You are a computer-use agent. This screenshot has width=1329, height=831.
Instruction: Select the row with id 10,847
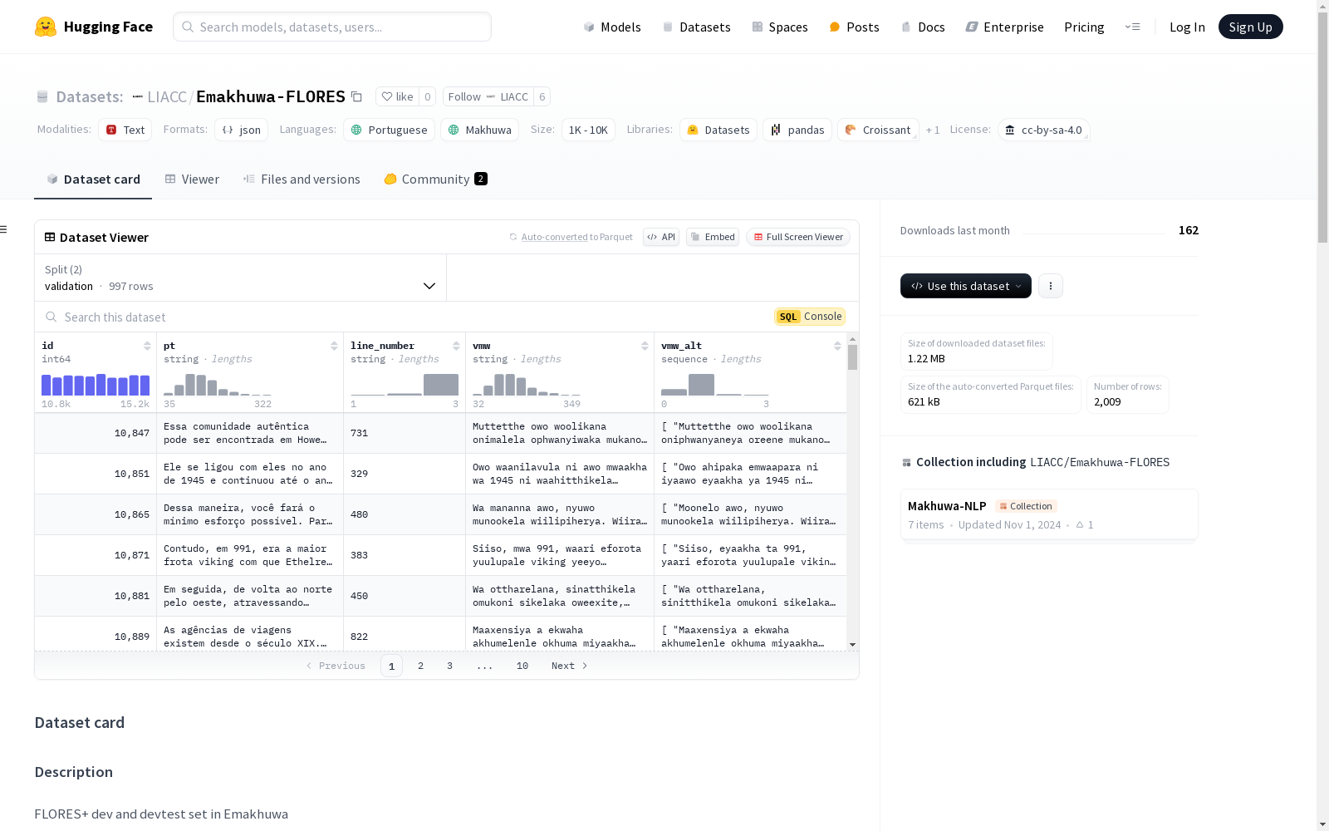(x=440, y=433)
